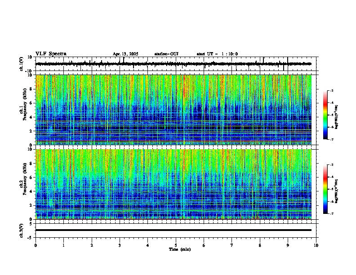This screenshot has width=356, height=275.
Task: Click the "-5" tick on ch.3(V) axis
Action: 30,238
